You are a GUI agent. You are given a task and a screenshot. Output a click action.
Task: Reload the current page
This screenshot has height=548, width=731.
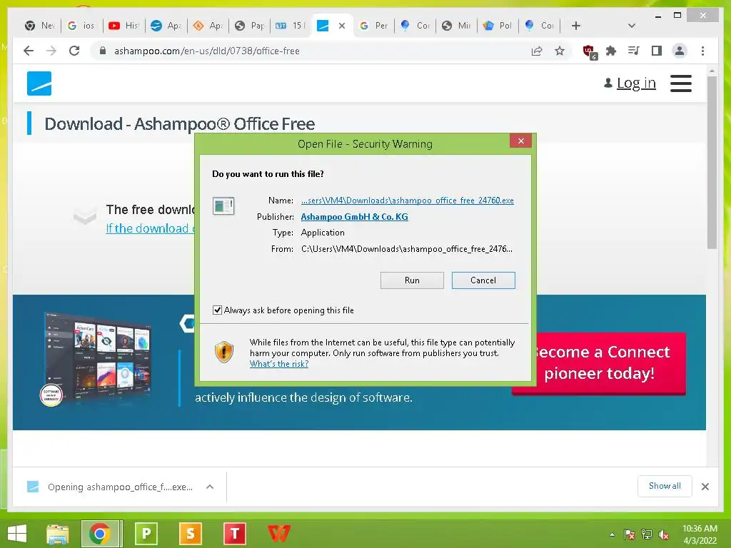coord(74,51)
